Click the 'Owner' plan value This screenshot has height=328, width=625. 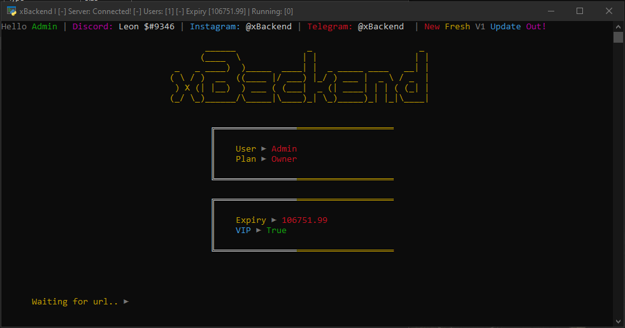(284, 159)
